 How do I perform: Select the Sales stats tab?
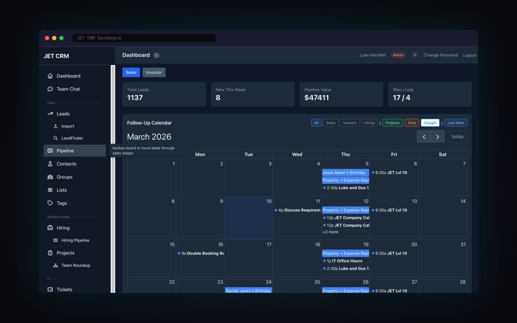(131, 72)
